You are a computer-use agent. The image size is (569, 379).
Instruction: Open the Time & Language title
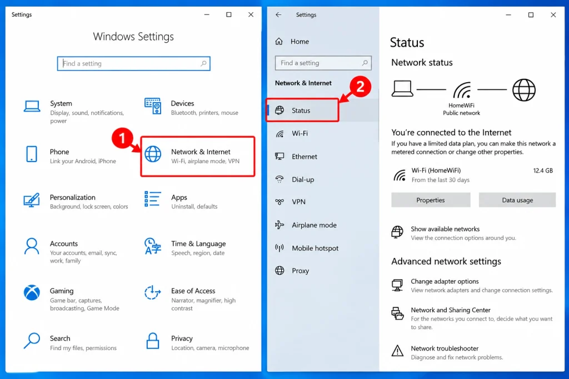point(198,244)
